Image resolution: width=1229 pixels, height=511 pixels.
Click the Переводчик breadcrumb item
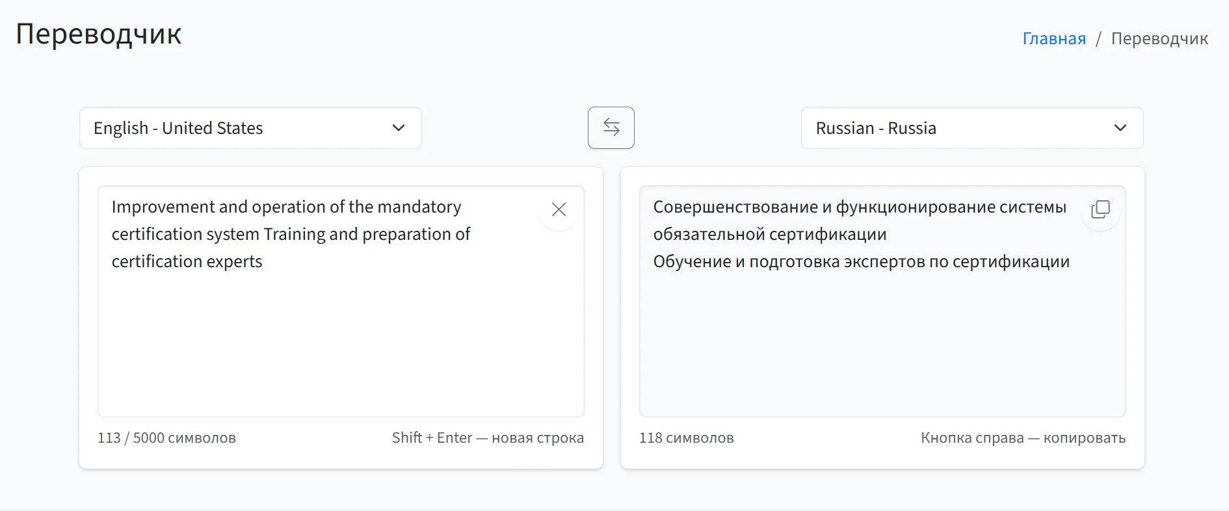pos(1159,38)
